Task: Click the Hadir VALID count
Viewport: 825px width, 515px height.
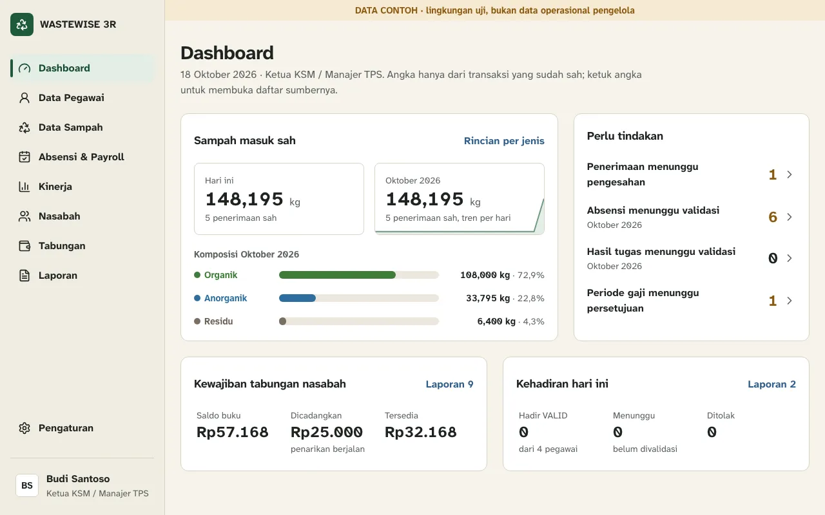Action: pos(524,432)
